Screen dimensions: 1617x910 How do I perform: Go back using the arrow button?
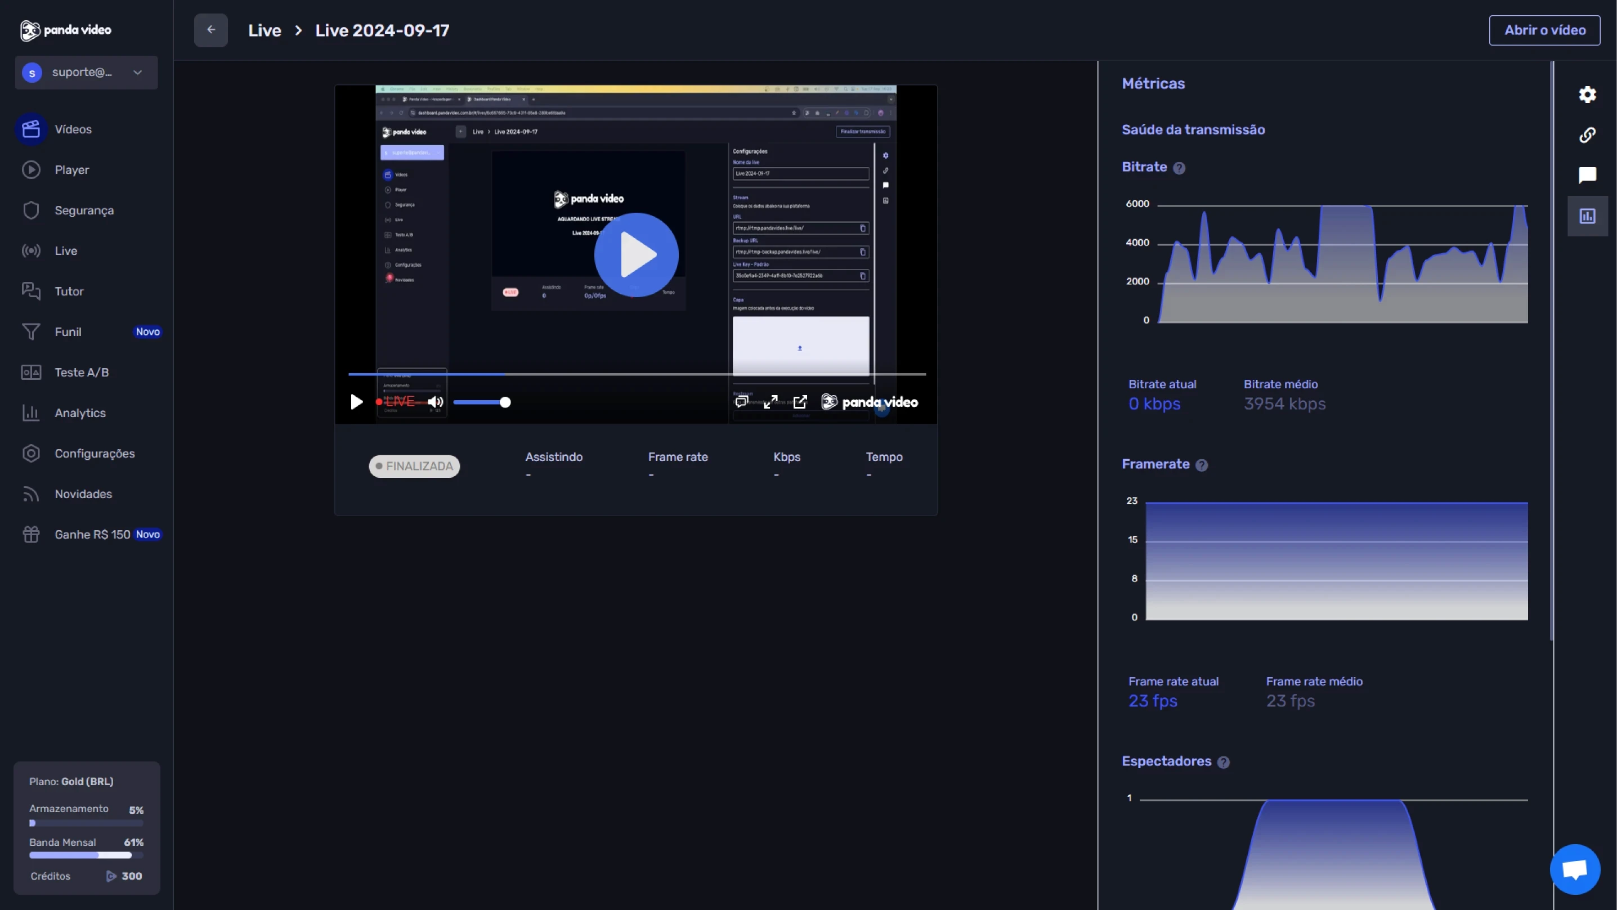211,30
